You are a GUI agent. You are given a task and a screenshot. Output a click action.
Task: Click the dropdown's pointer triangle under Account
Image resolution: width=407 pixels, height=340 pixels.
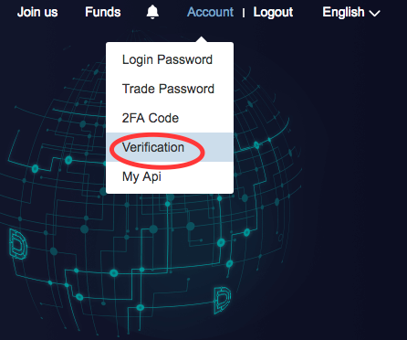(x=202, y=39)
